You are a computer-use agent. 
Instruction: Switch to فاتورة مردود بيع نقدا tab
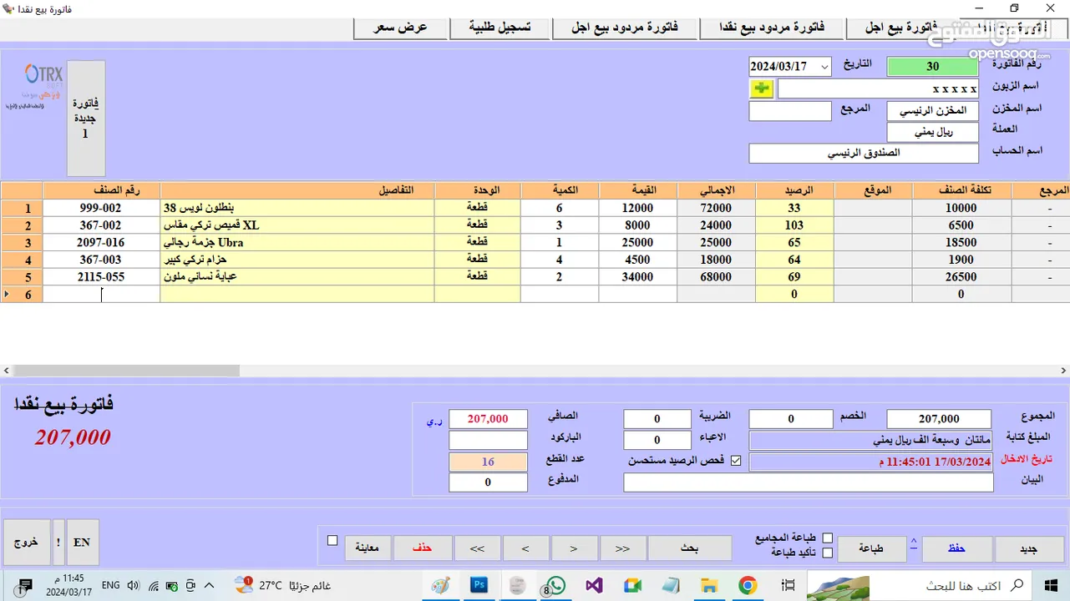coord(772,28)
